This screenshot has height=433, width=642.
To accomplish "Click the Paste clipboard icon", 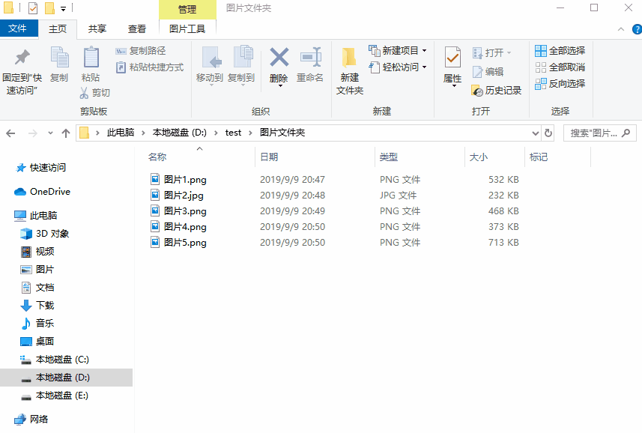I will pos(91,57).
